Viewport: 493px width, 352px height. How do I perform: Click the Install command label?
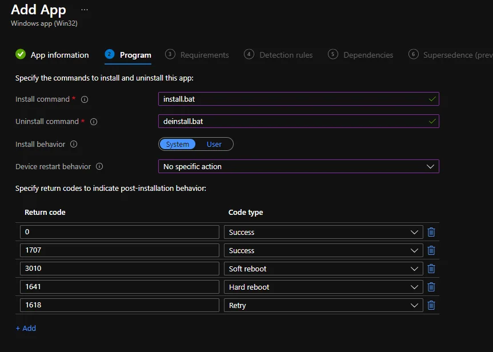[42, 99]
